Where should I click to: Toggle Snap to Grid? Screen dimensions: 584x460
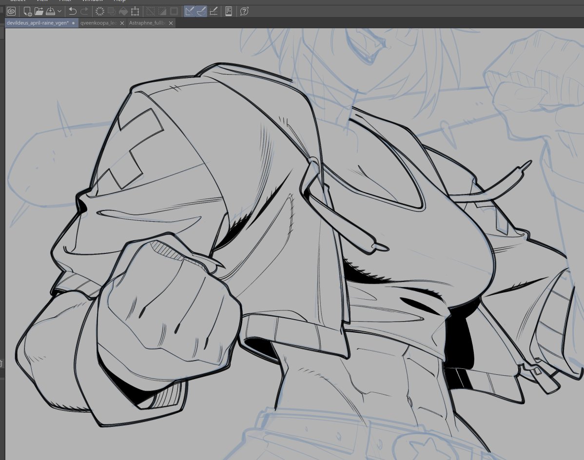coord(214,11)
